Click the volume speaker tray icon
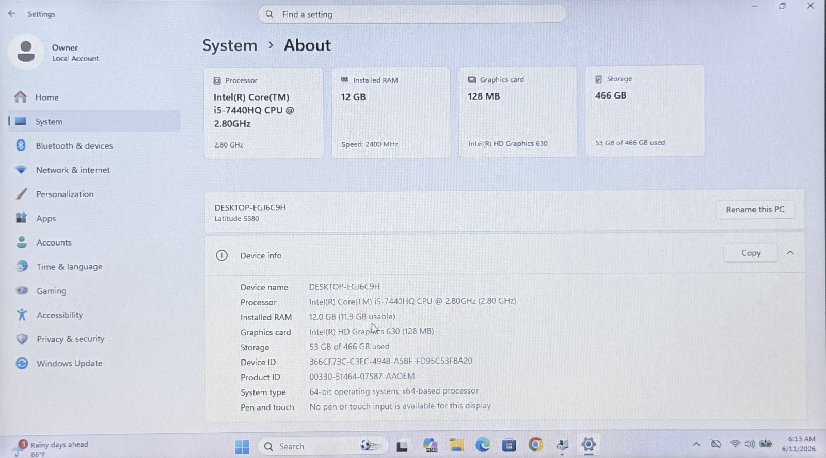 [750, 444]
